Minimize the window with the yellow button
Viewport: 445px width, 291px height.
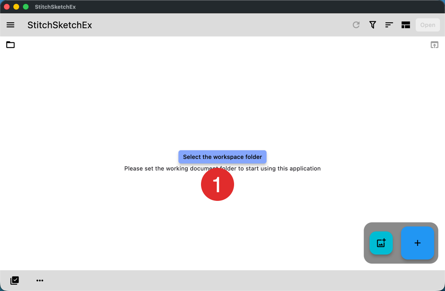click(x=16, y=7)
